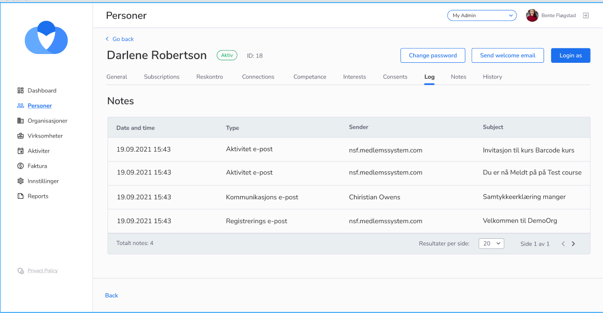Click the ID: 18 label
The width and height of the screenshot is (603, 313).
click(x=255, y=56)
